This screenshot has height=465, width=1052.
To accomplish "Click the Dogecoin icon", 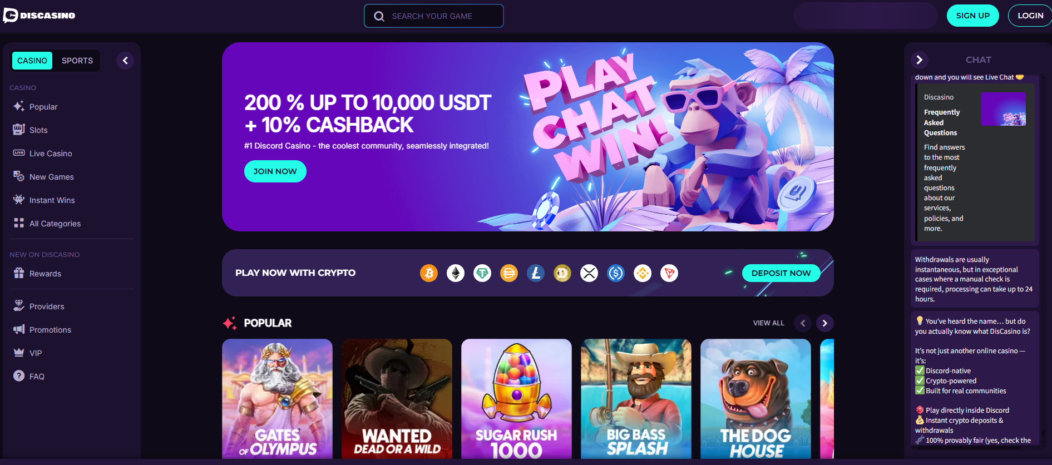I will tap(562, 273).
